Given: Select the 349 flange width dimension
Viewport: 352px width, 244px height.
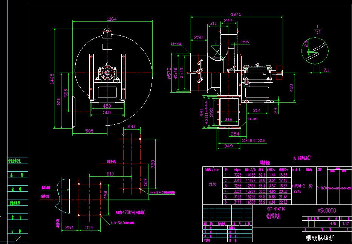Looking at the screenshot, I should 228,146.
